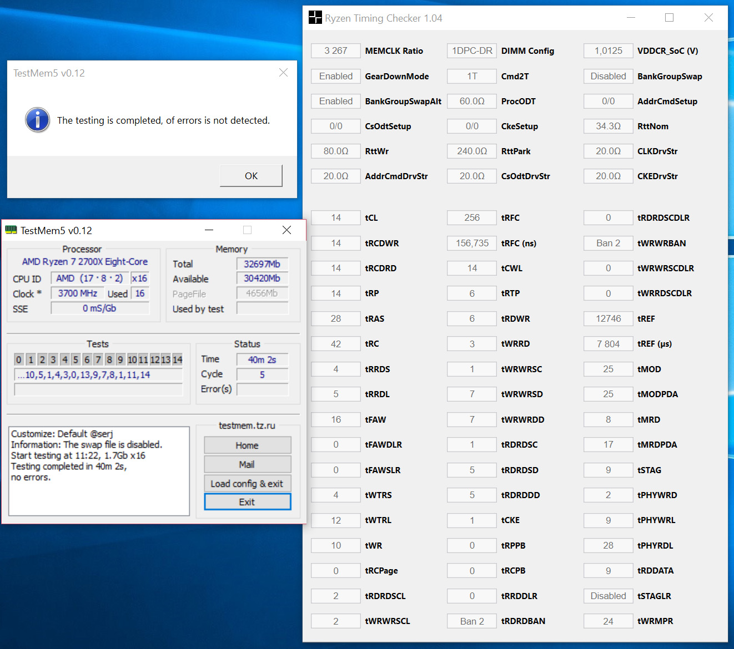Select the tRFC (ns) value box 156,735
The image size is (734, 649).
(472, 243)
